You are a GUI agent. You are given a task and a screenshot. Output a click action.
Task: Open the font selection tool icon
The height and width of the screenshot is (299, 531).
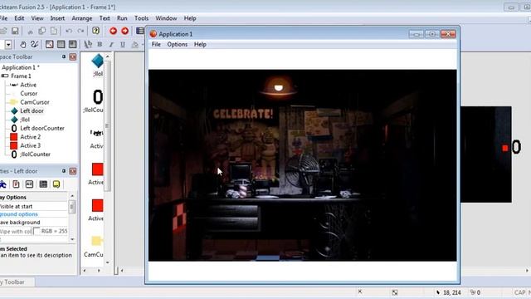(x=88, y=44)
